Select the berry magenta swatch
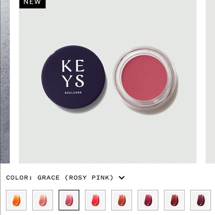215x215 pixels. [148, 200]
